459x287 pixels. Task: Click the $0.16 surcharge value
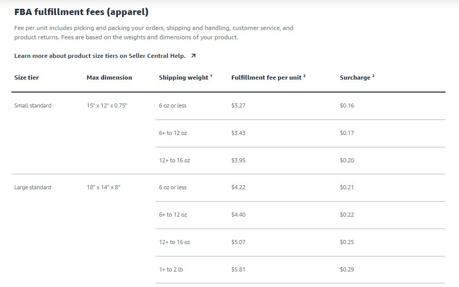pos(347,105)
